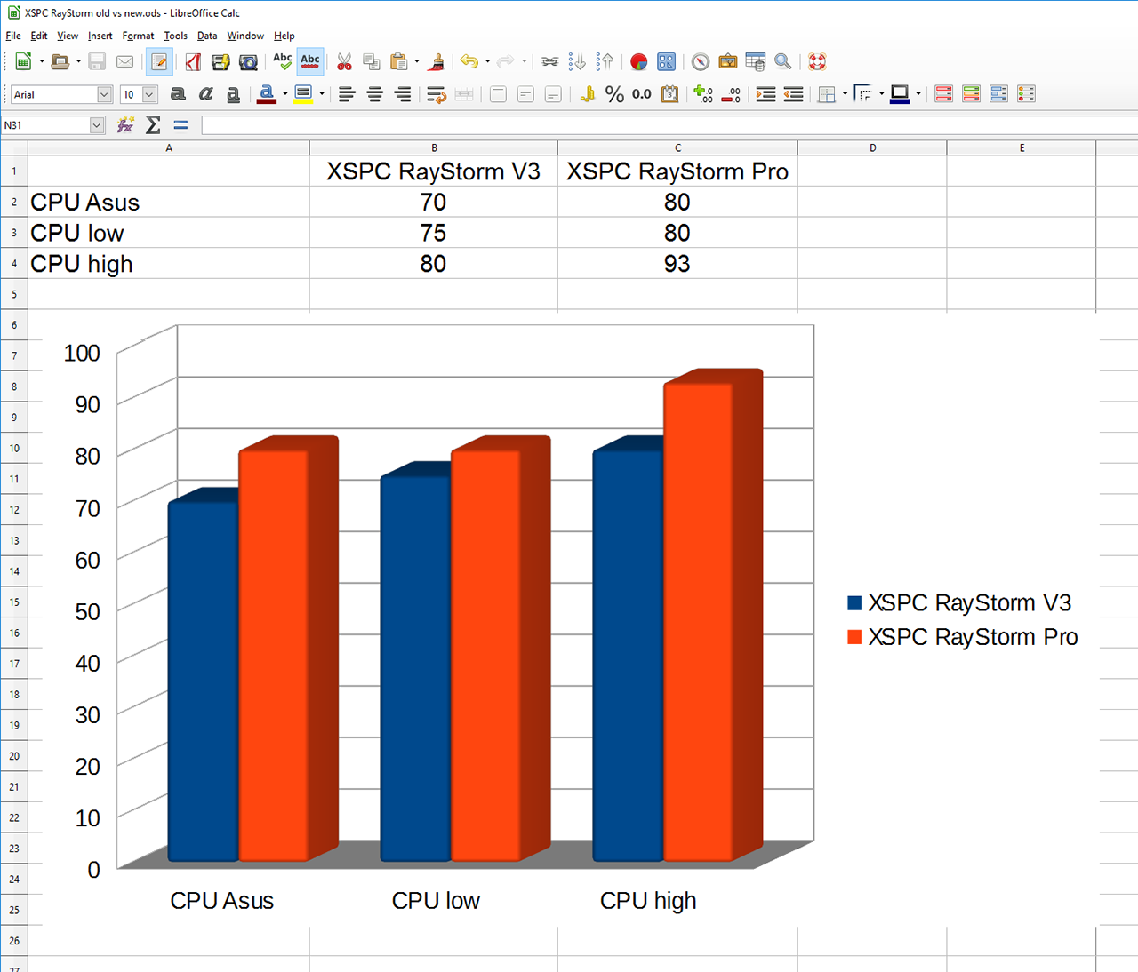Apply percent number format
This screenshot has height=972, width=1138.
tap(614, 94)
